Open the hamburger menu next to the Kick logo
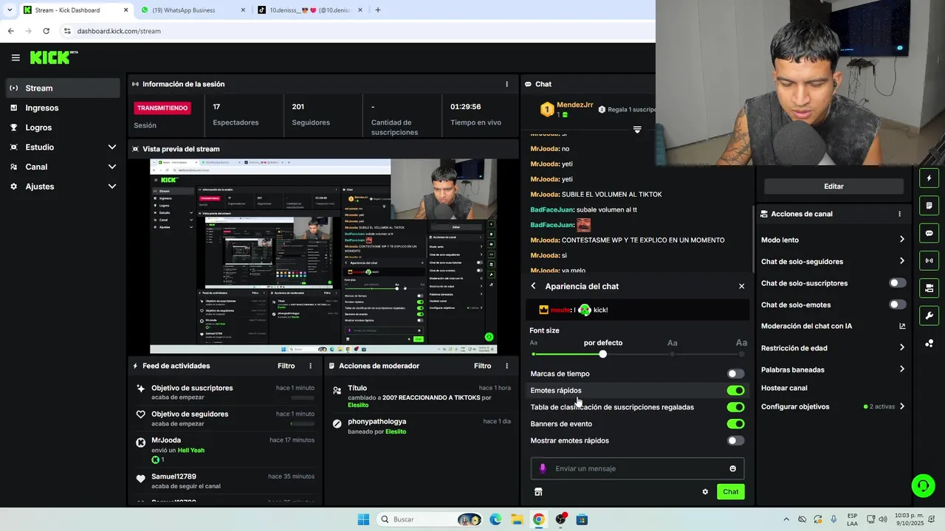The width and height of the screenshot is (945, 531). (x=16, y=58)
